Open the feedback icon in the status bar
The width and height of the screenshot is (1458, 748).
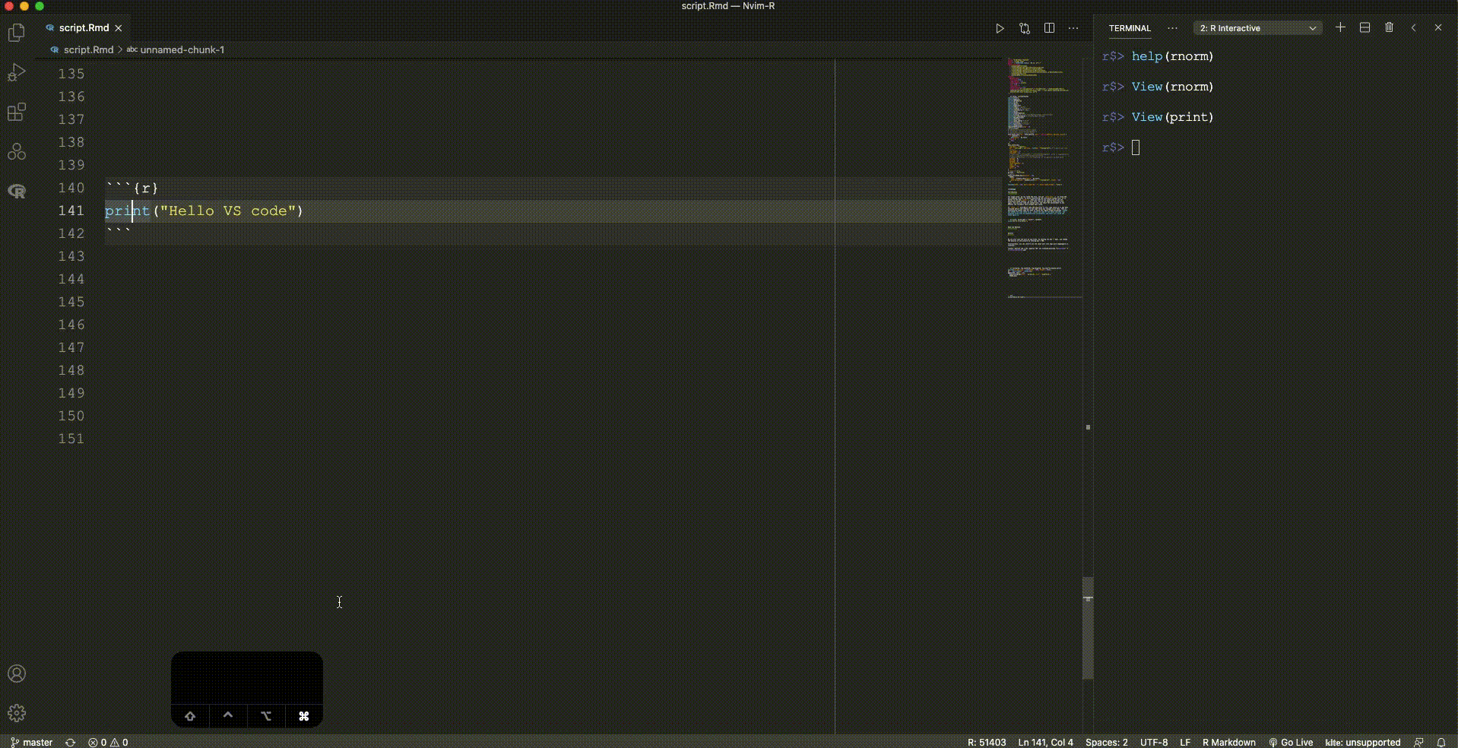coord(1418,742)
